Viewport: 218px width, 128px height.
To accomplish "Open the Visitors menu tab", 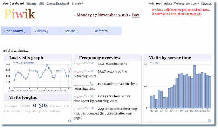I will coord(46,31).
